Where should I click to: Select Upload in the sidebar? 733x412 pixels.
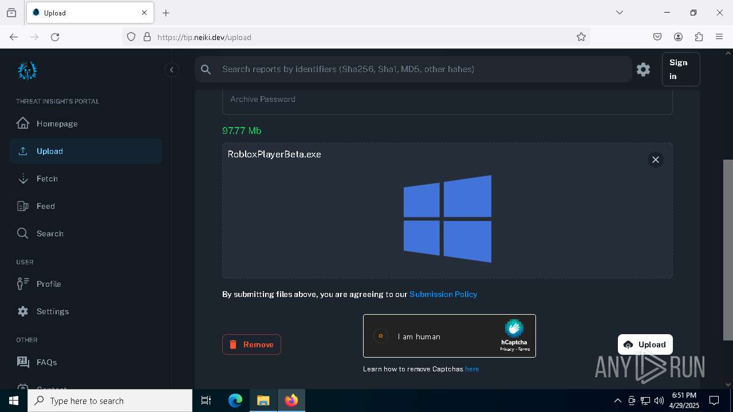(x=85, y=151)
